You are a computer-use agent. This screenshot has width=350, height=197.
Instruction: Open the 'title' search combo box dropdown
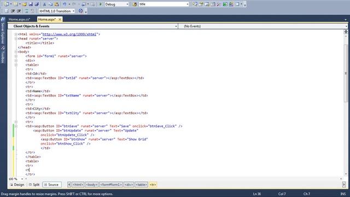187,4
